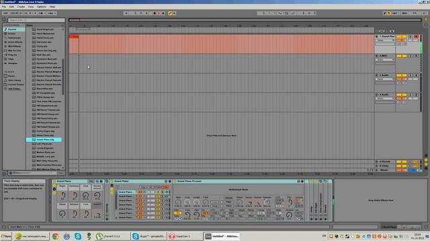The height and width of the screenshot is (241, 430).
Task: Open the Options menu
Action: [42, 7]
